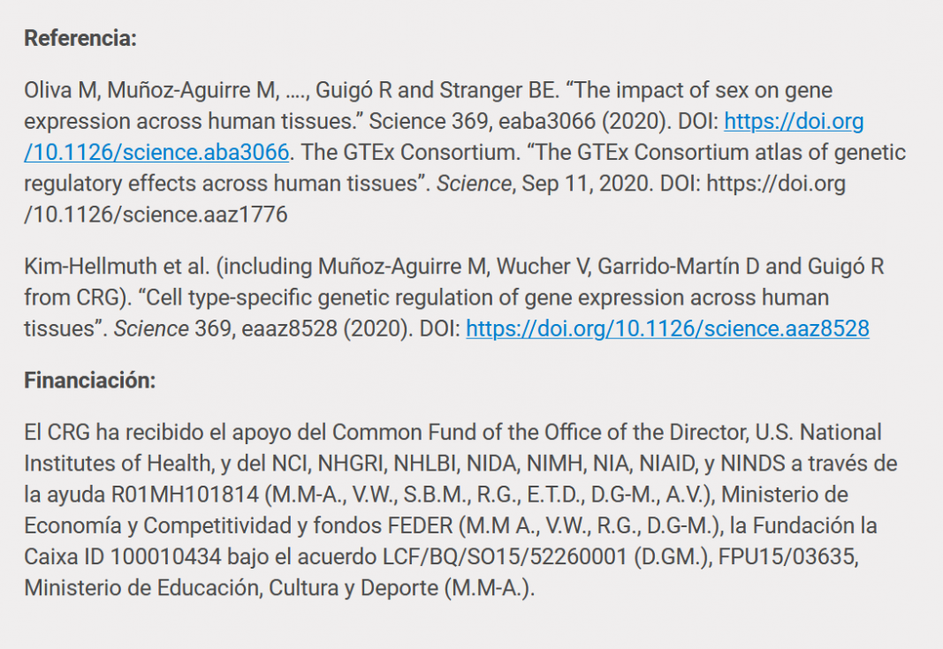The width and height of the screenshot is (943, 649).
Task: Click italic "Science" before "369, eaaz8528"
Action: click(151, 328)
